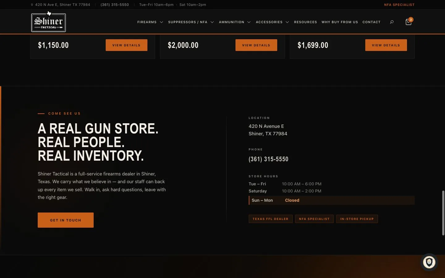
Task: Click the NFA Specialist badge
Action: [314, 219]
